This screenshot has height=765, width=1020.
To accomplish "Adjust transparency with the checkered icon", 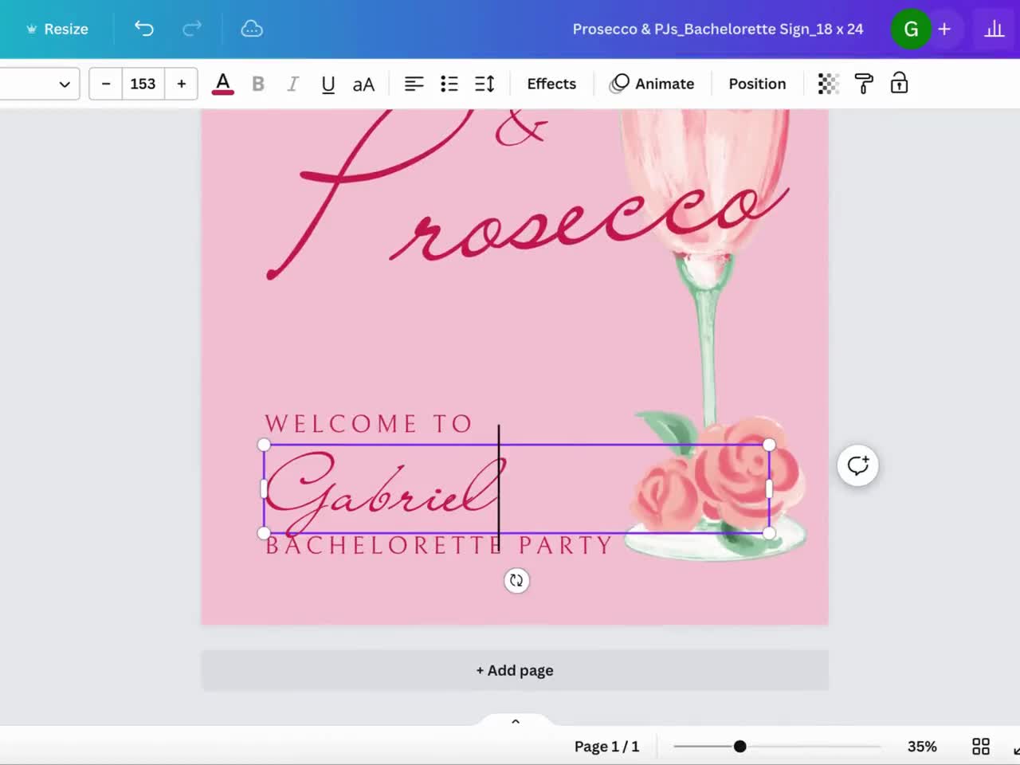I will point(829,84).
